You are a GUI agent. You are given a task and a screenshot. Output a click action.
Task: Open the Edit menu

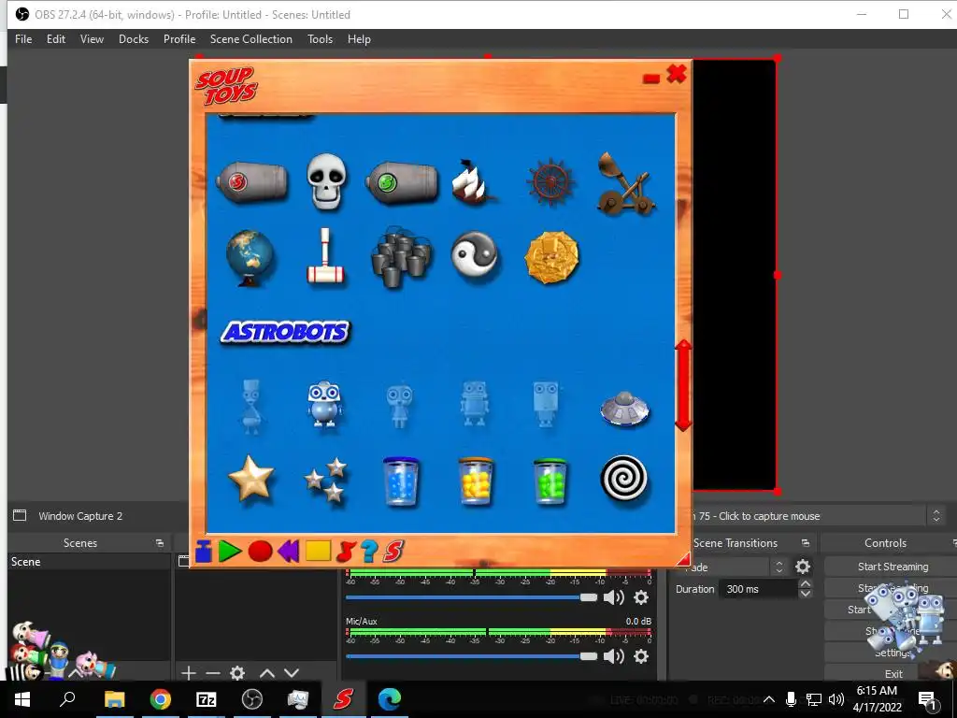[x=55, y=39]
